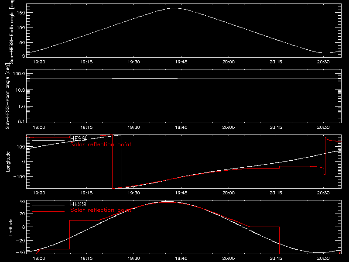
Task: Click 10.0 tick on Sun-HESSI-Moon axis
Action: (20, 90)
